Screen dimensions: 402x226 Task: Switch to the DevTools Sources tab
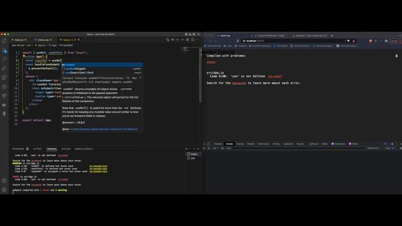240,144
